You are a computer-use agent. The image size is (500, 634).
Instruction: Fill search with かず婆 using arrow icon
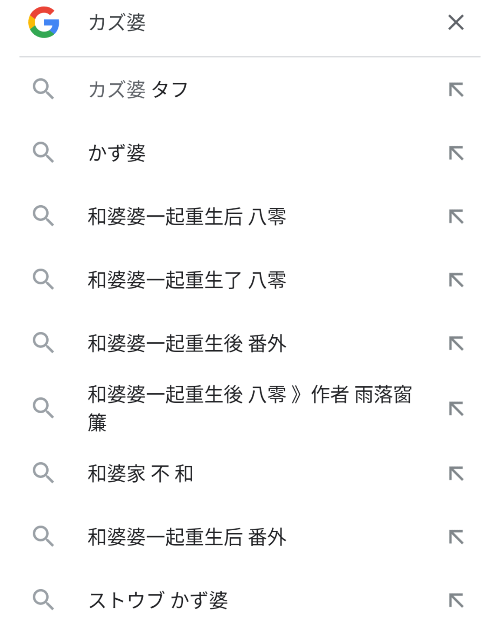(x=456, y=153)
